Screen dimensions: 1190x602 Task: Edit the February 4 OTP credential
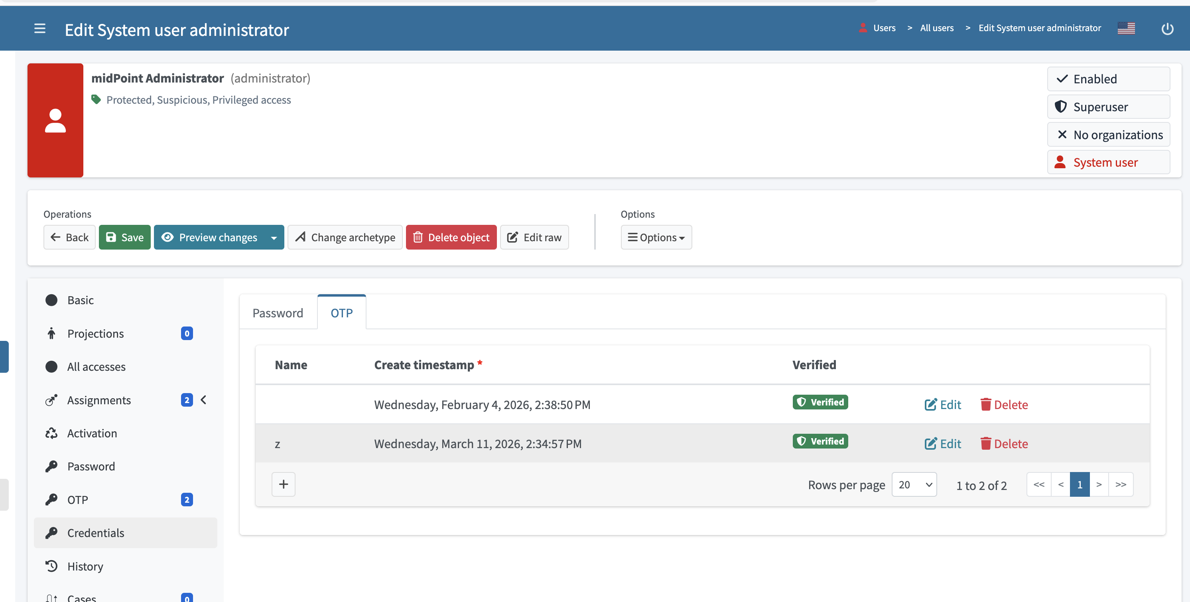click(943, 404)
